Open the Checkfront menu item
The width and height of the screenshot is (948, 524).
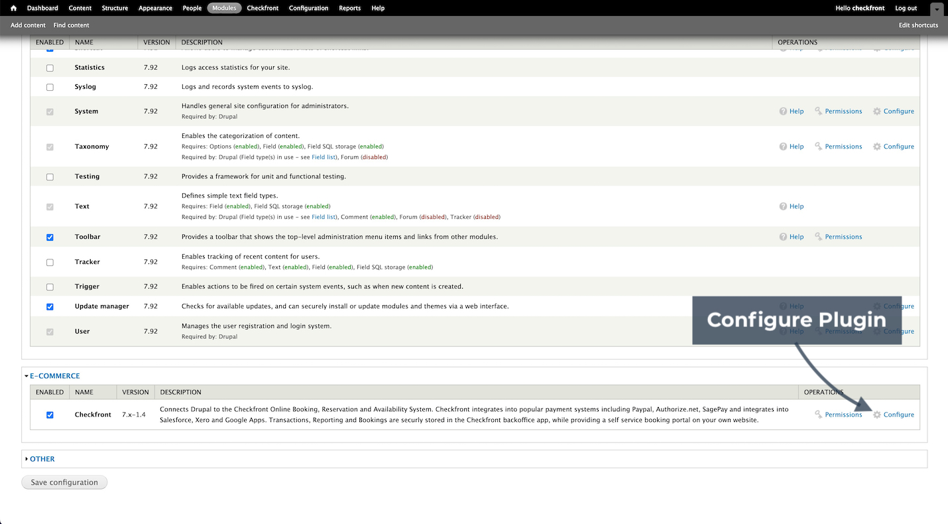click(x=263, y=8)
